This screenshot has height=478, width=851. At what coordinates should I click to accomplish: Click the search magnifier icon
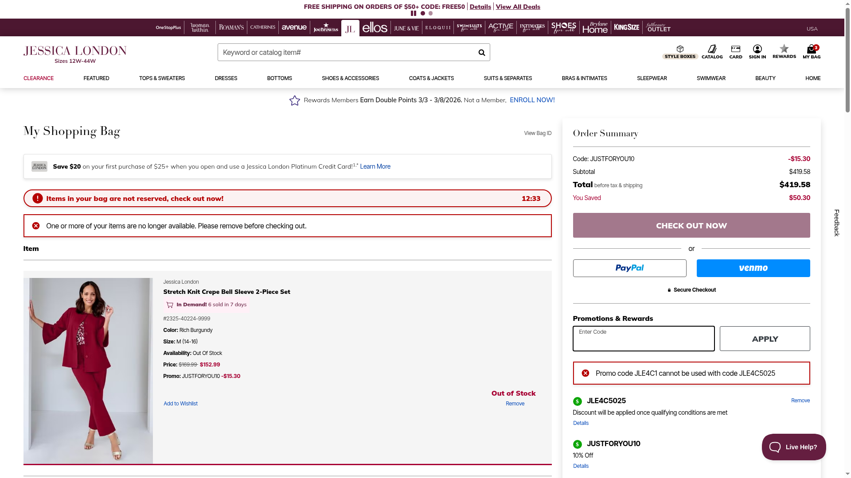pyautogui.click(x=481, y=53)
